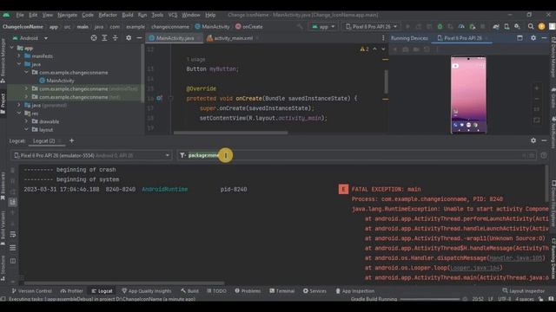This screenshot has height=312, width=556.
Task: Open the Terminal tool window
Action: tap(281, 291)
